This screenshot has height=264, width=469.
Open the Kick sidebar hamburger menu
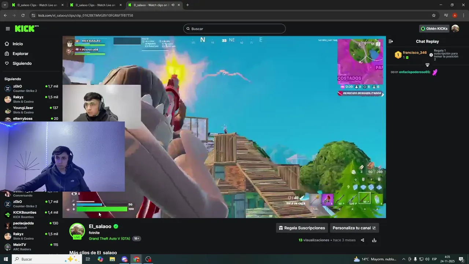tap(8, 29)
